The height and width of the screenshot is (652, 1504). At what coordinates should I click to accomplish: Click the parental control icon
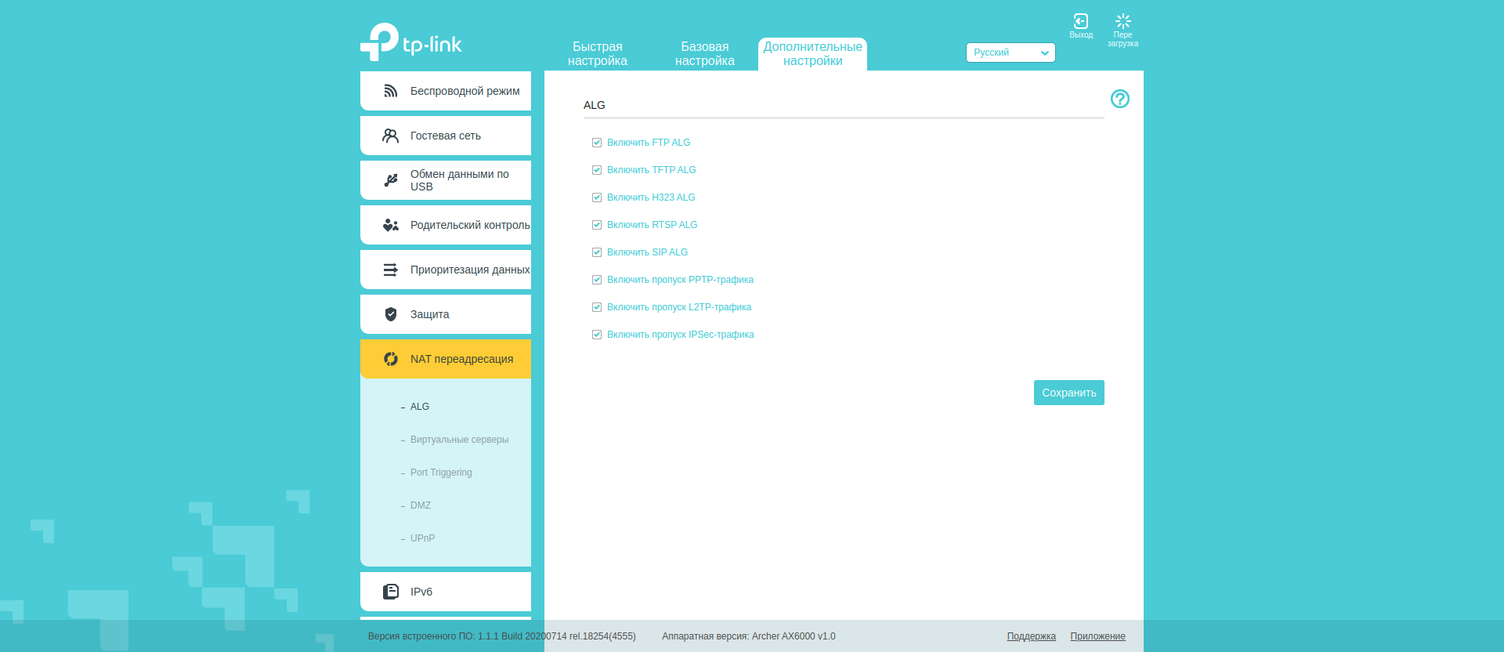tap(390, 225)
